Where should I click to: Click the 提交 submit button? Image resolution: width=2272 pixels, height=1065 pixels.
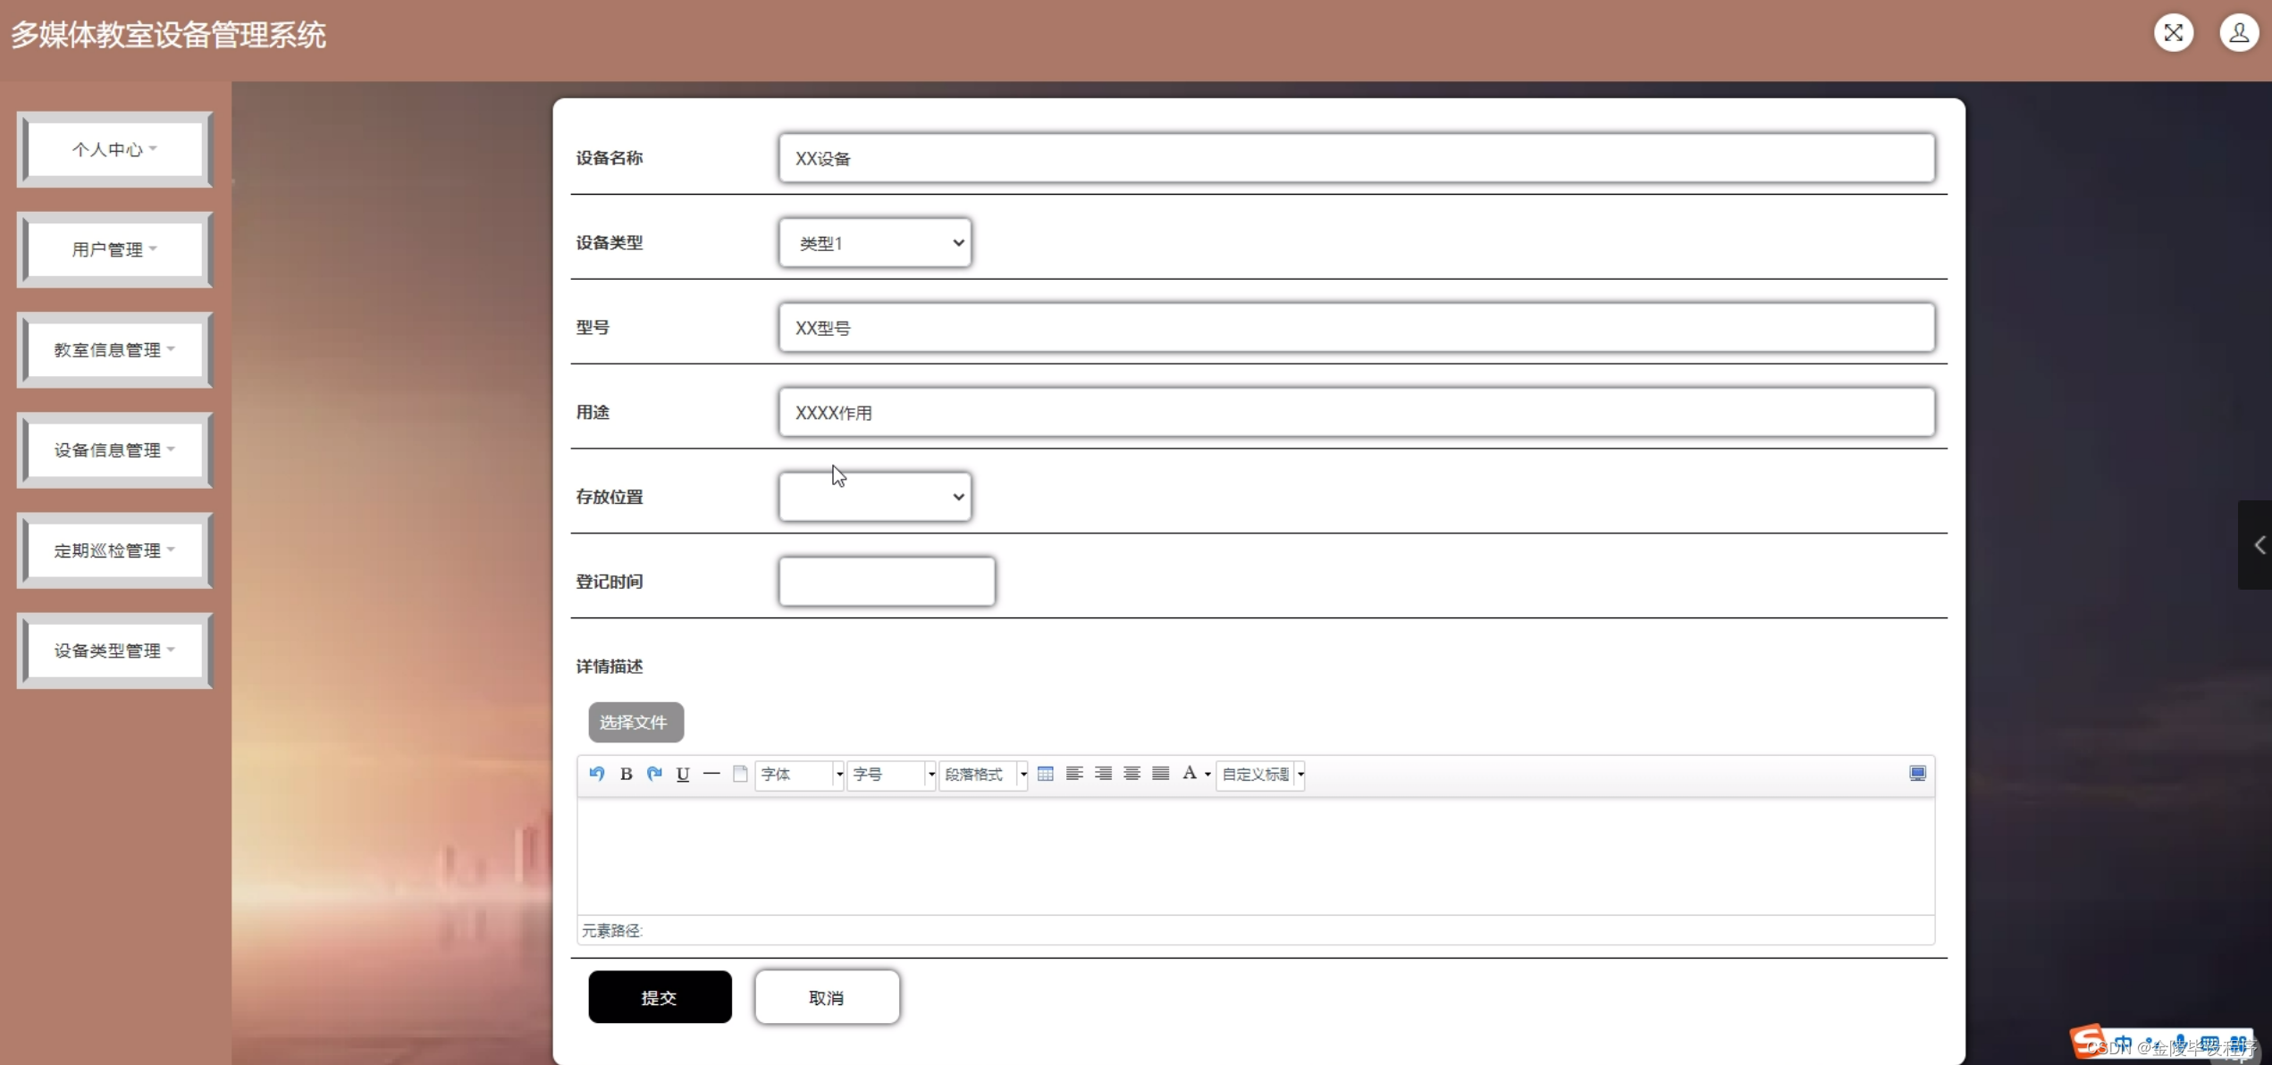pyautogui.click(x=660, y=997)
